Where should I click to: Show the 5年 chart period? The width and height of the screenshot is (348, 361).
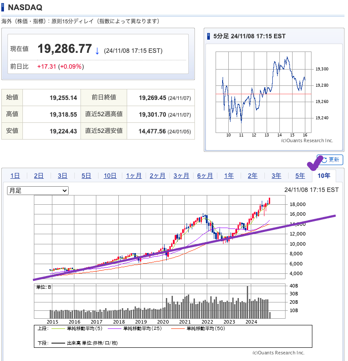(x=300, y=176)
